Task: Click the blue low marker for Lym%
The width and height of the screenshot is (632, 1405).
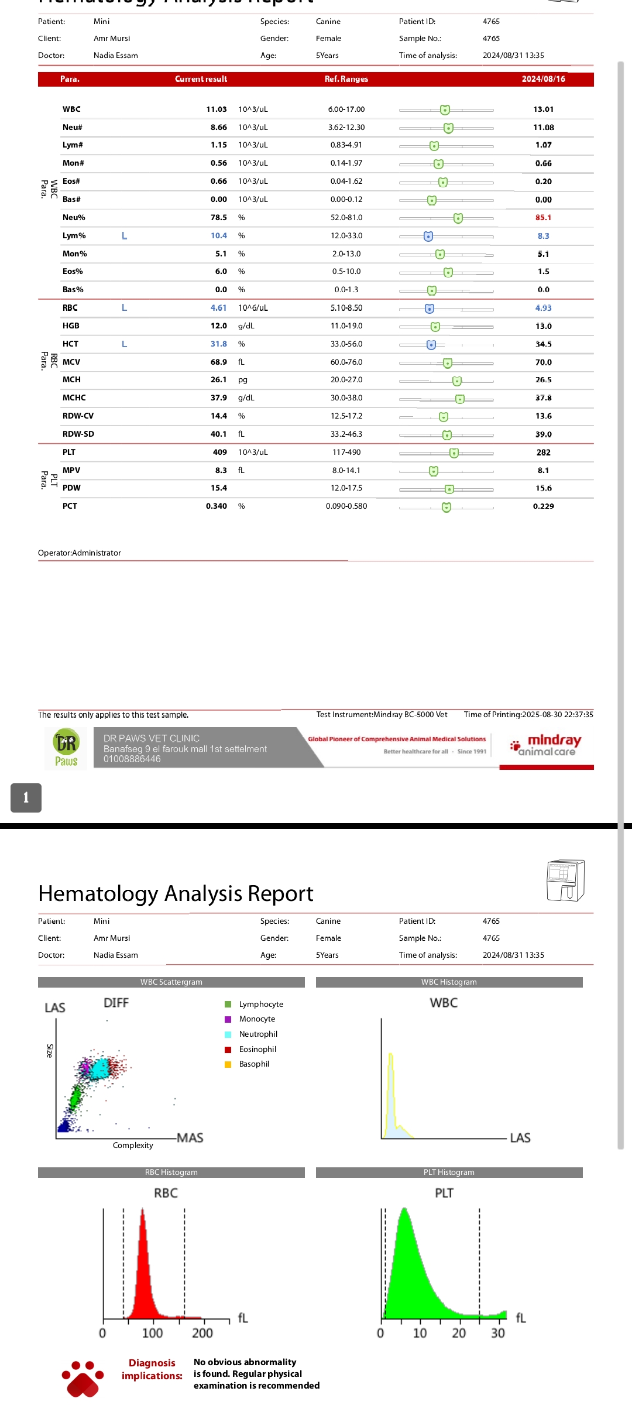Action: [x=428, y=236]
